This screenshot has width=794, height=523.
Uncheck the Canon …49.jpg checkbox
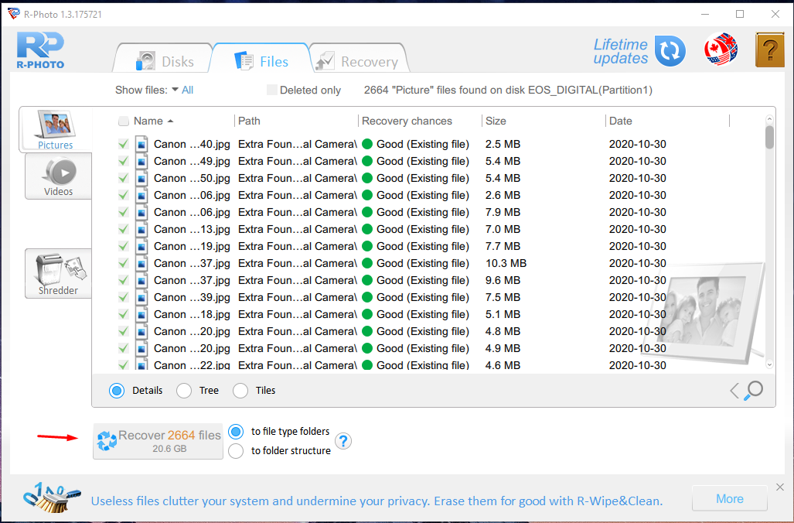click(x=124, y=161)
